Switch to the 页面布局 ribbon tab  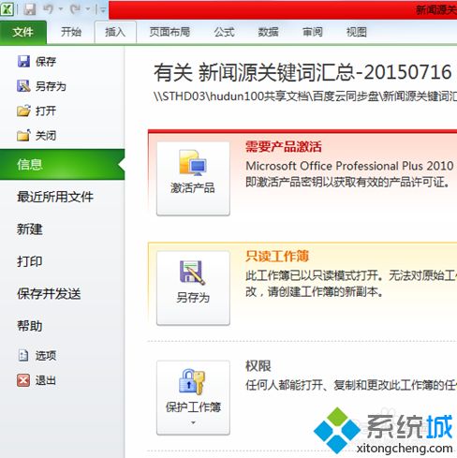tap(170, 32)
